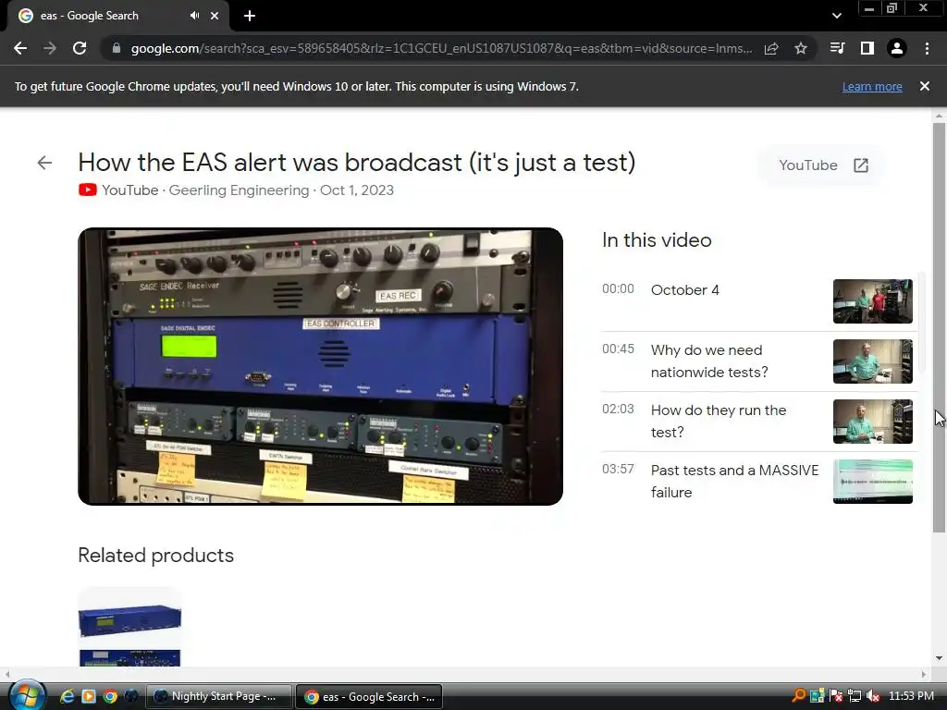The width and height of the screenshot is (947, 710).
Task: Open the Nightly globe taskbar icon
Action: 131,696
